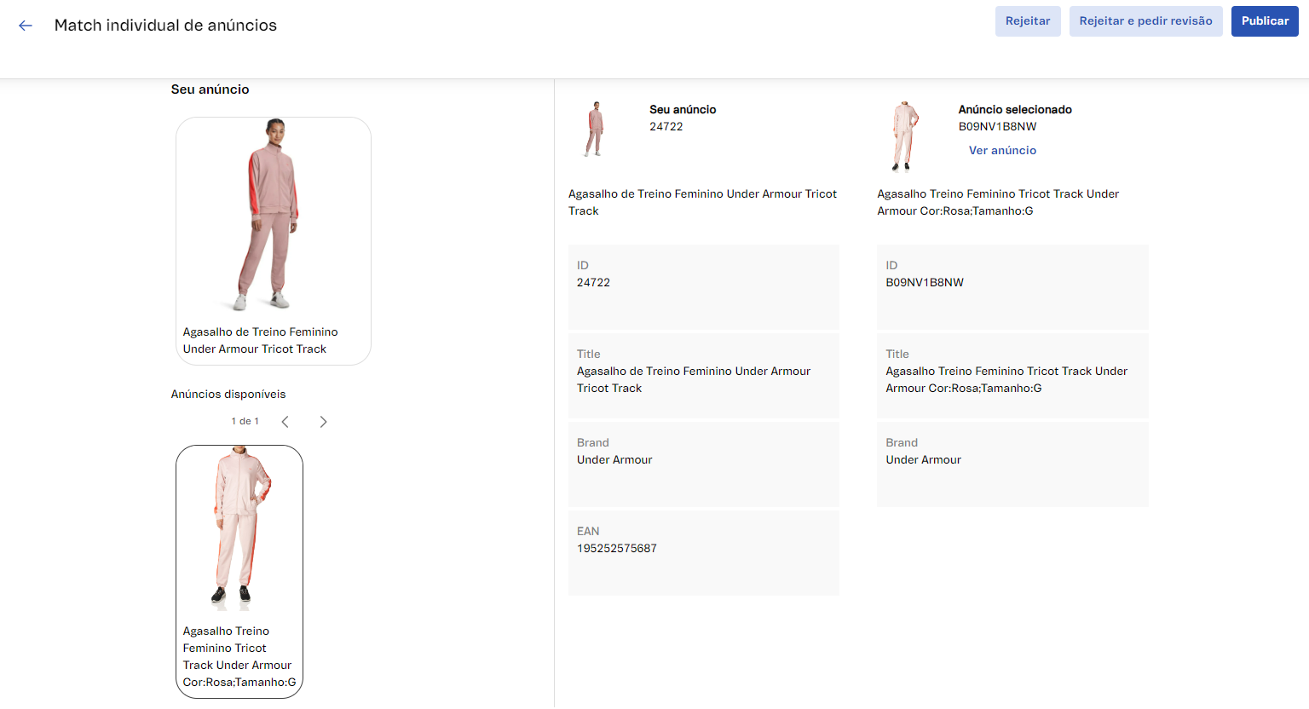Click the Title field of the selected ad
The height and width of the screenshot is (709, 1309).
(1012, 375)
